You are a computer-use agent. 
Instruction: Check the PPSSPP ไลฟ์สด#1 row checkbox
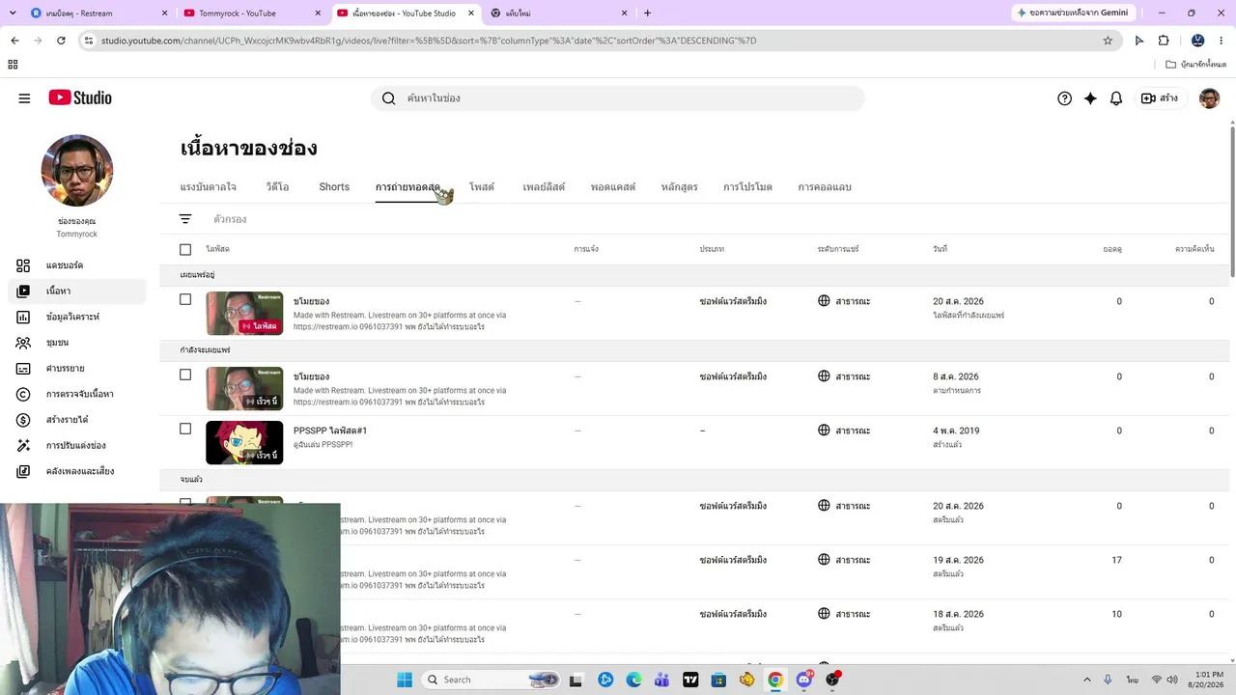185,429
